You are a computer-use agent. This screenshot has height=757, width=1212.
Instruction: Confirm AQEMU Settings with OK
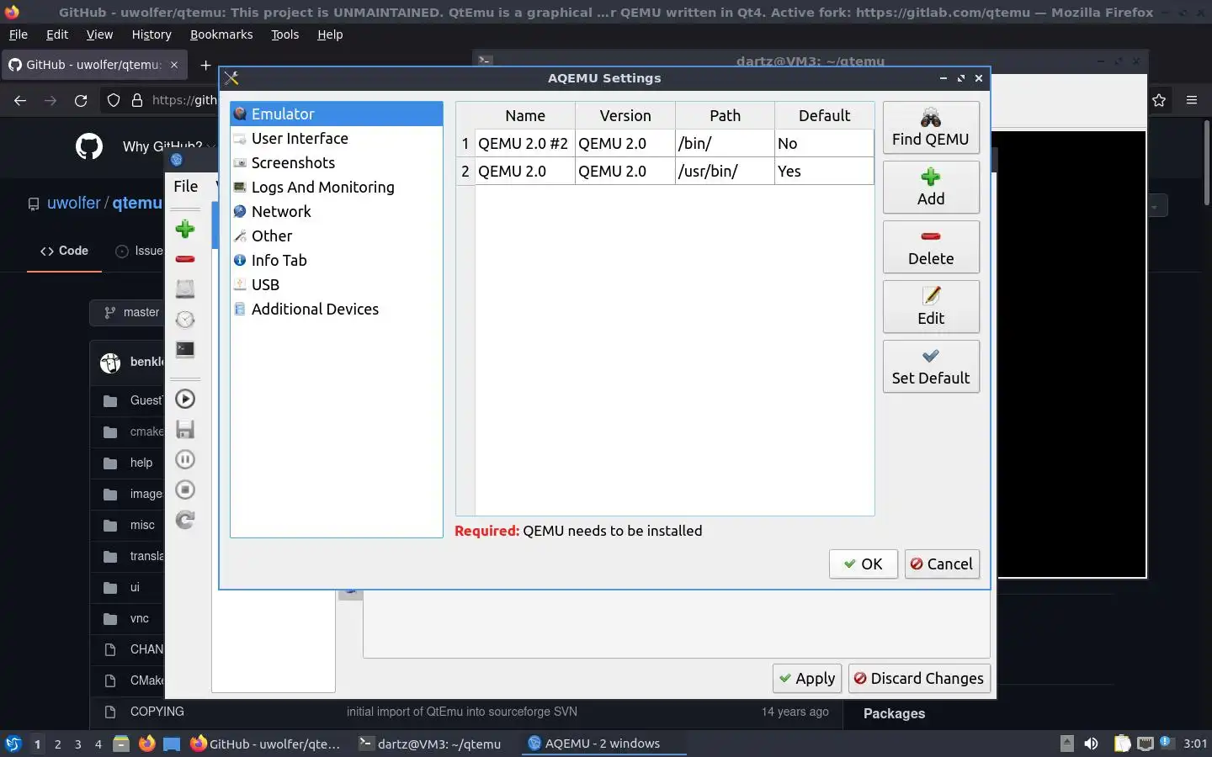click(864, 564)
